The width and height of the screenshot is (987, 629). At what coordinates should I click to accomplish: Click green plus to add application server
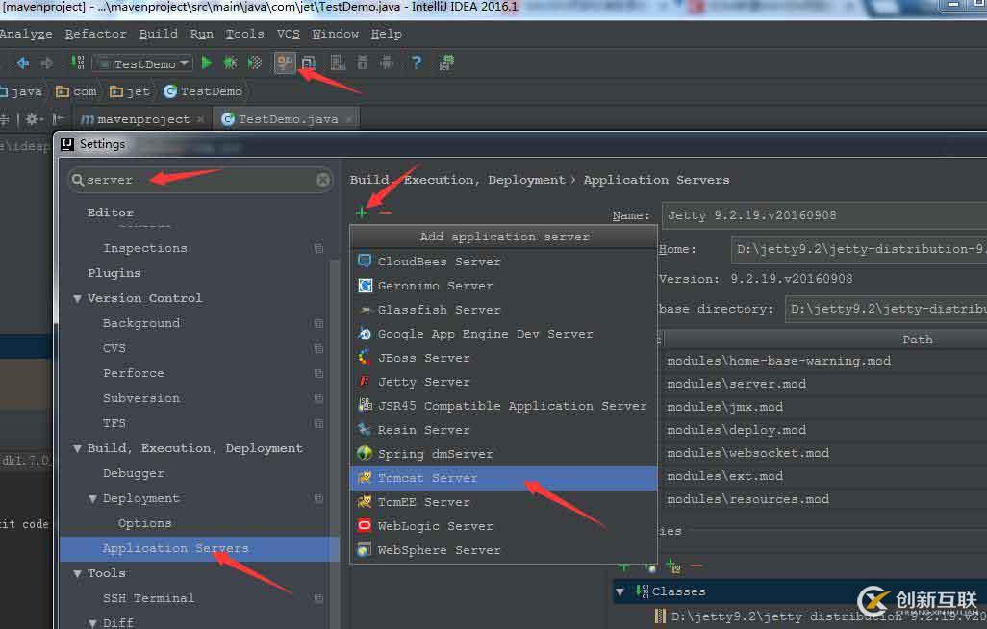click(362, 213)
